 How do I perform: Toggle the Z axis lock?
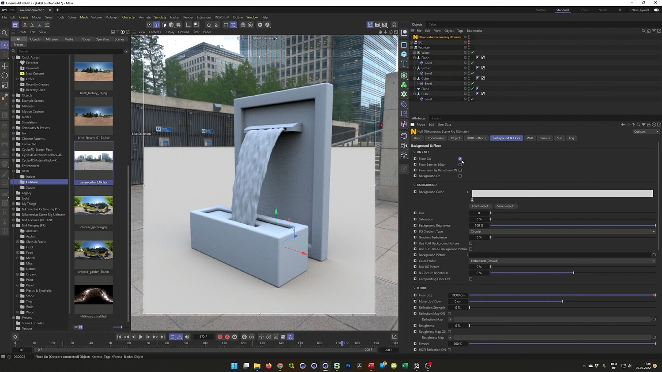[x=39, y=25]
